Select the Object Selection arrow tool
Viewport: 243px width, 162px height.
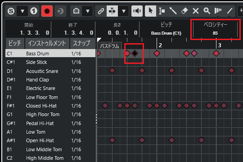tap(150, 11)
